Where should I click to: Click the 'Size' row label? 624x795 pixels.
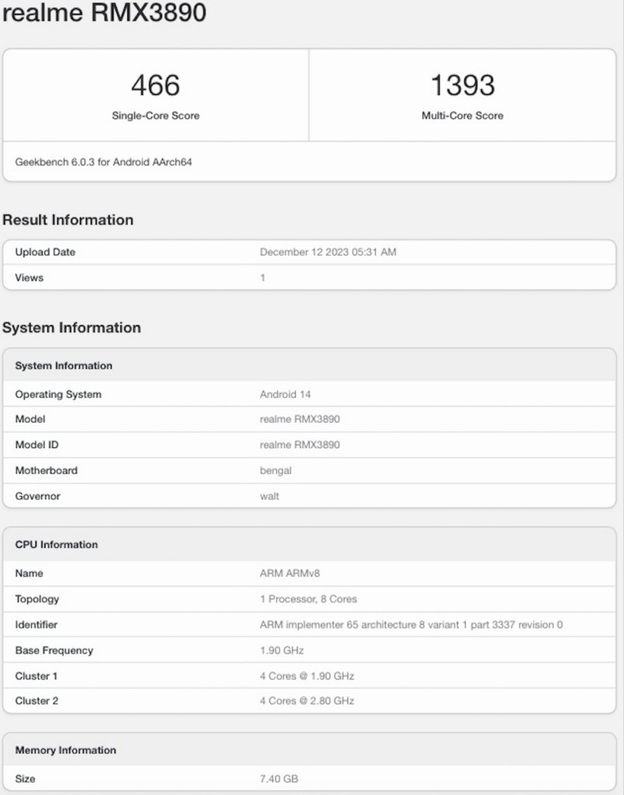pyautogui.click(x=26, y=779)
